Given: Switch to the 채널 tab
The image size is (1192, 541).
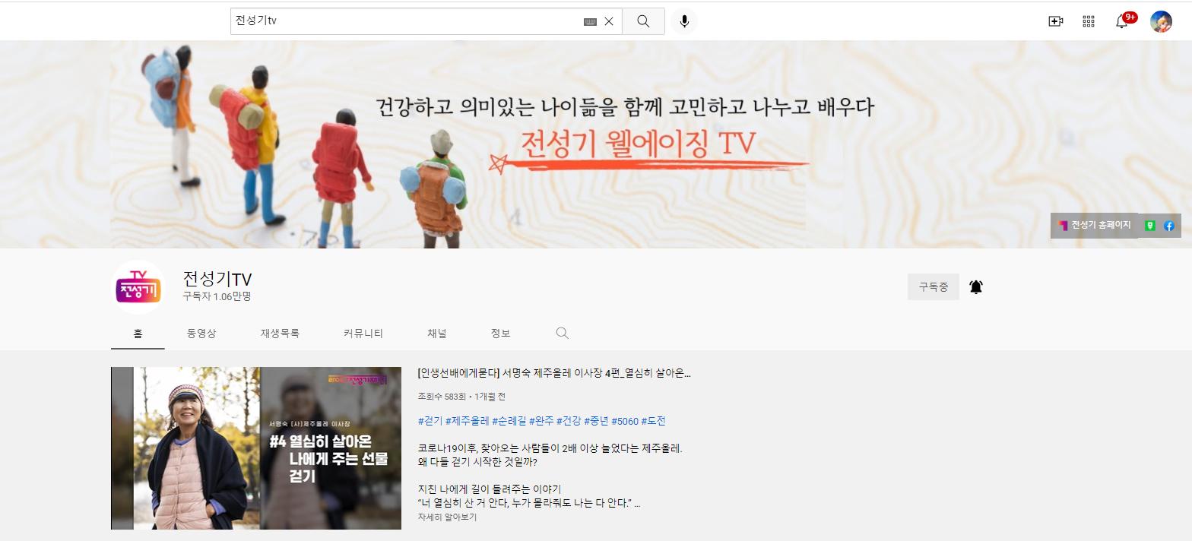Looking at the screenshot, I should click(437, 334).
